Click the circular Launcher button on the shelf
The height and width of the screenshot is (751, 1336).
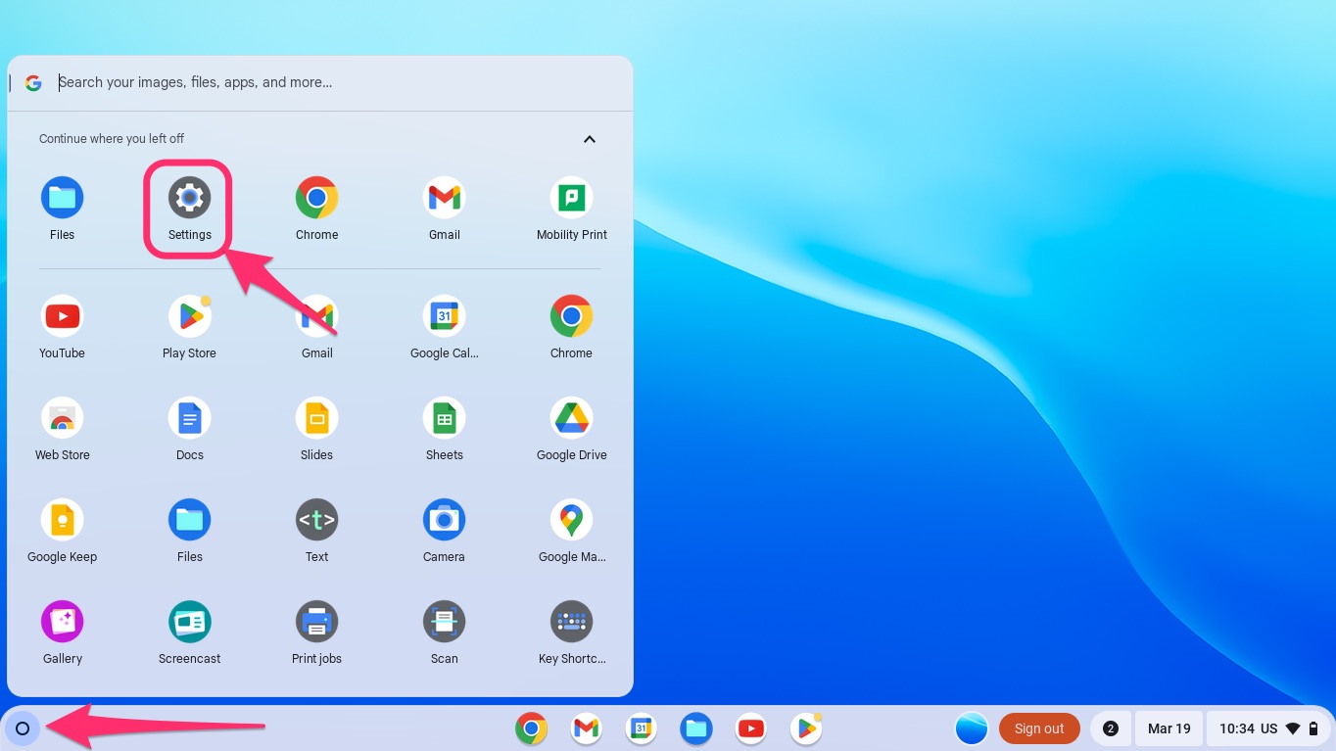coord(23,728)
